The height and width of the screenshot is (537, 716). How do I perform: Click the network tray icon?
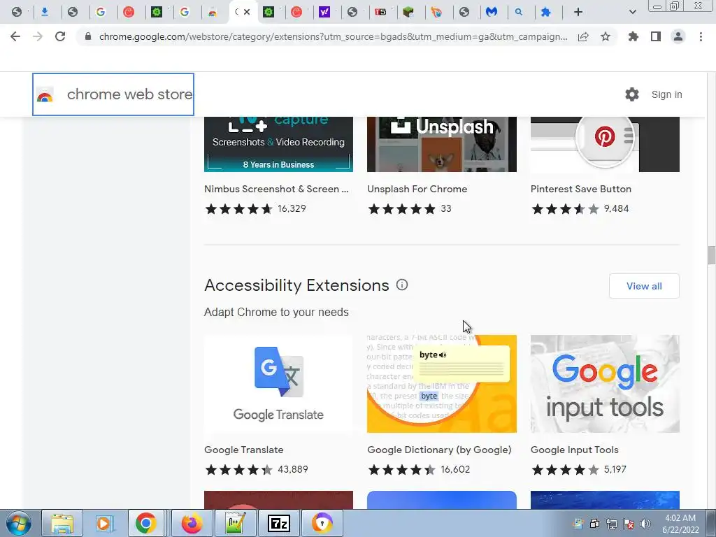coord(611,523)
